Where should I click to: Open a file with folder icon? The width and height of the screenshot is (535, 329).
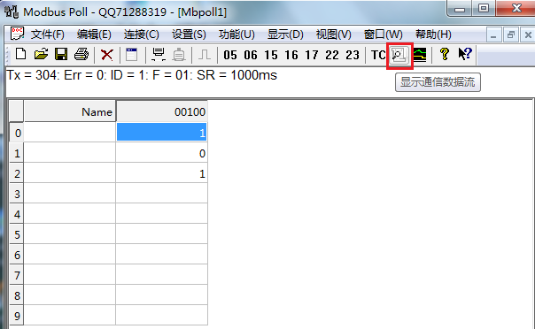tap(41, 54)
